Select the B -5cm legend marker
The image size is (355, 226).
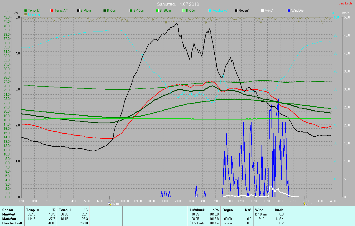pos(105,11)
